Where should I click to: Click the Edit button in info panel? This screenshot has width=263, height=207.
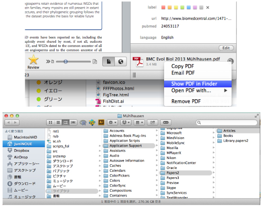(x=226, y=48)
